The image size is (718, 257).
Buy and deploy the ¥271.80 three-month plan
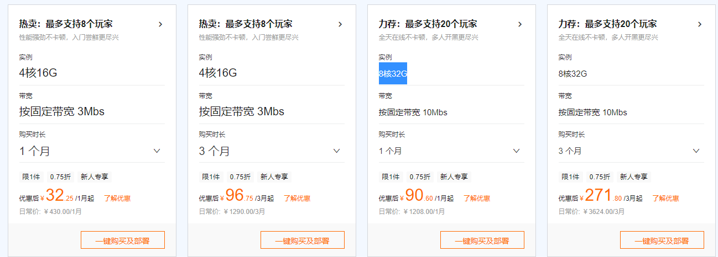662,240
